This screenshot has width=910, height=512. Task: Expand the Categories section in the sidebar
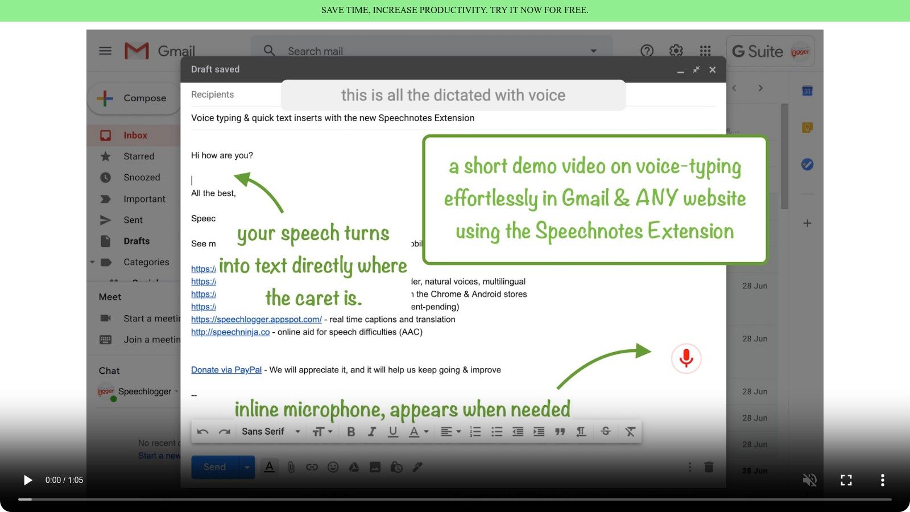click(92, 262)
